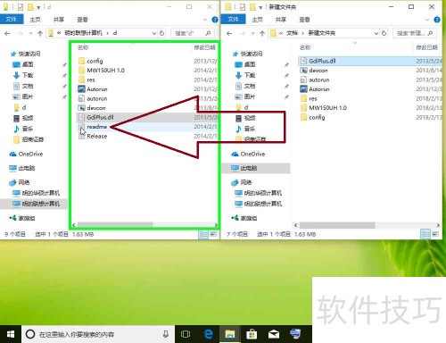Open Task View from the taskbar
Viewport: 446px width, 343px height.
(x=186, y=334)
